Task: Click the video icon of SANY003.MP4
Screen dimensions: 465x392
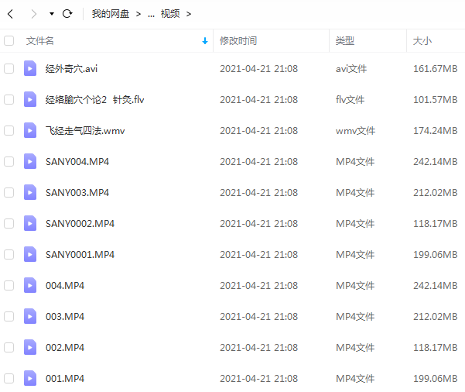Action: coord(30,192)
